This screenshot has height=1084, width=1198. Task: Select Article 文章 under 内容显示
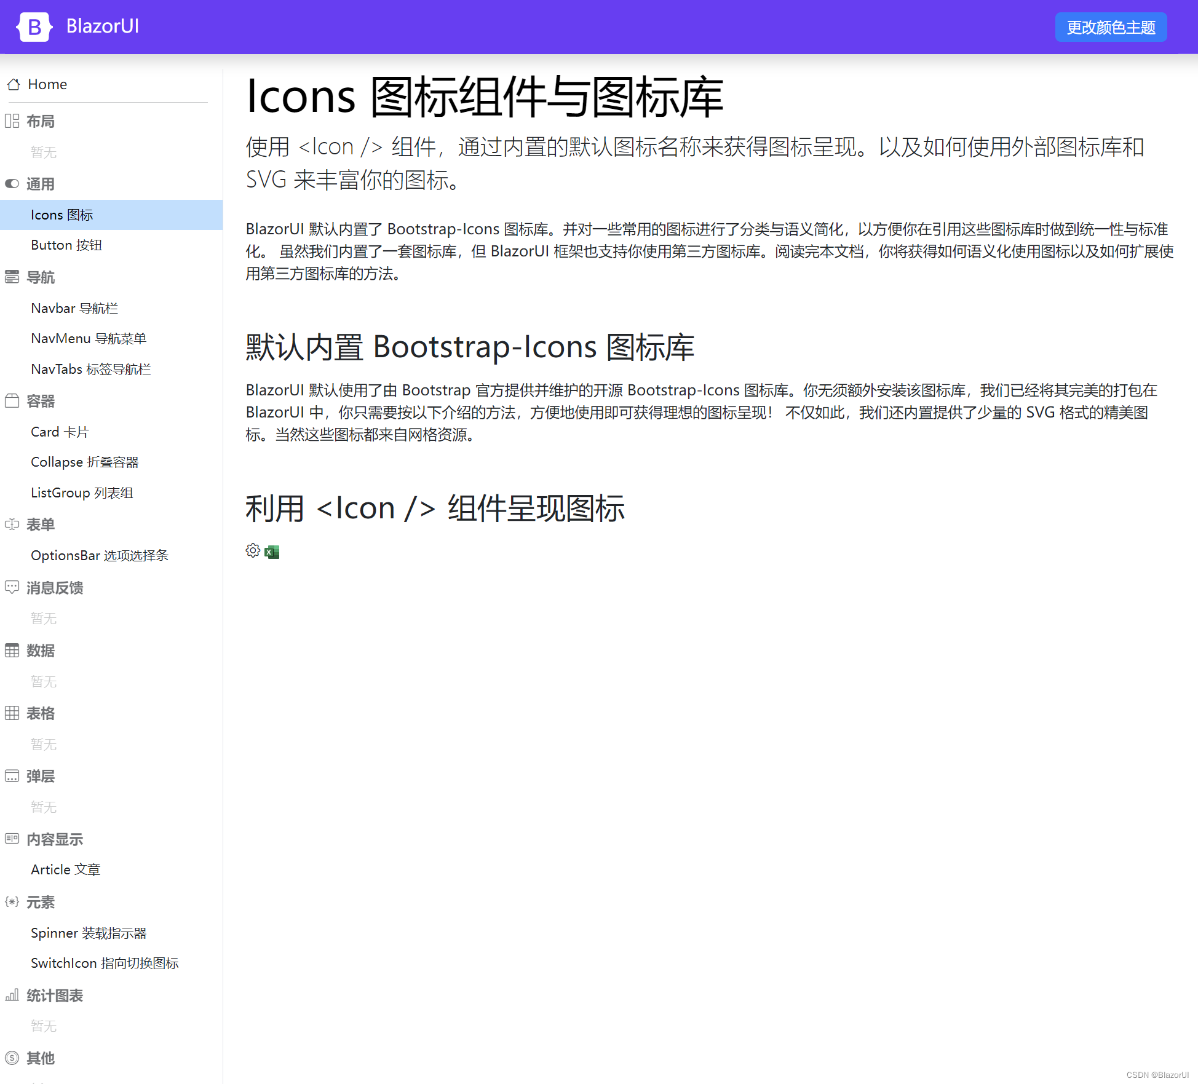click(65, 869)
